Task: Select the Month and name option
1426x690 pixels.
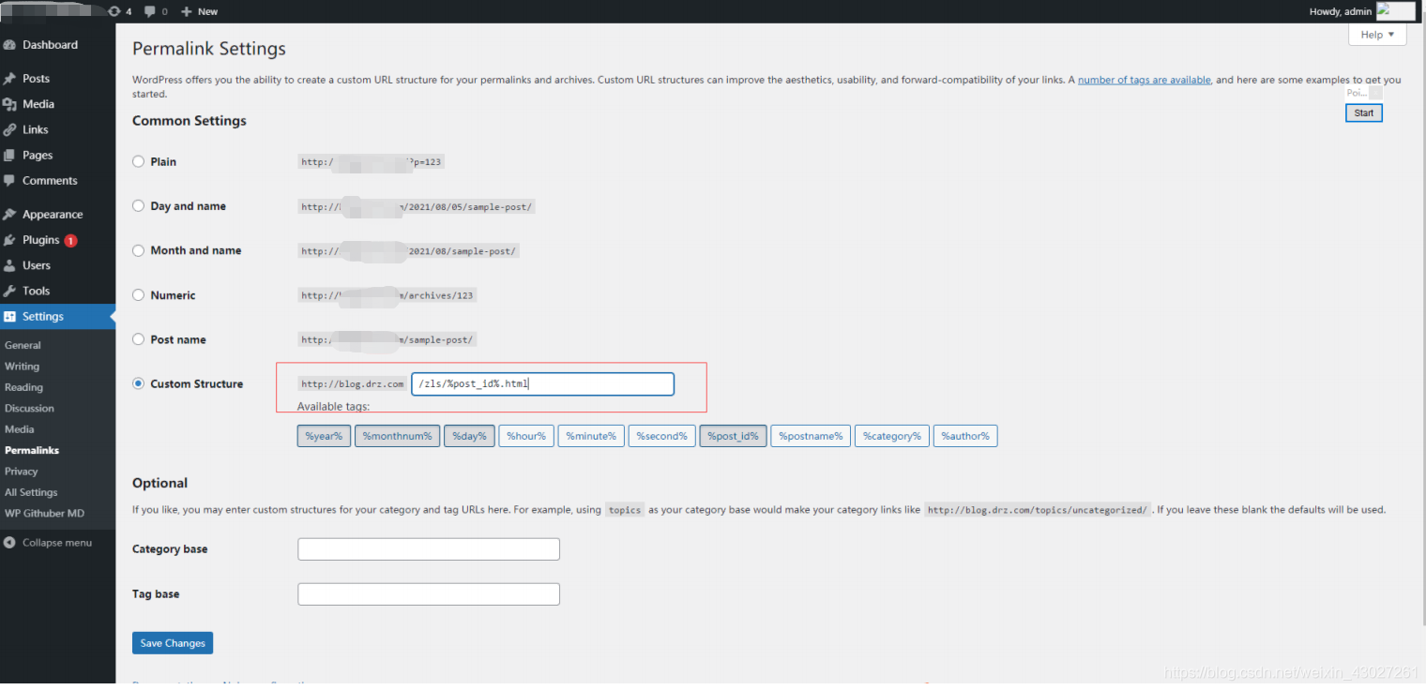Action: 139,250
